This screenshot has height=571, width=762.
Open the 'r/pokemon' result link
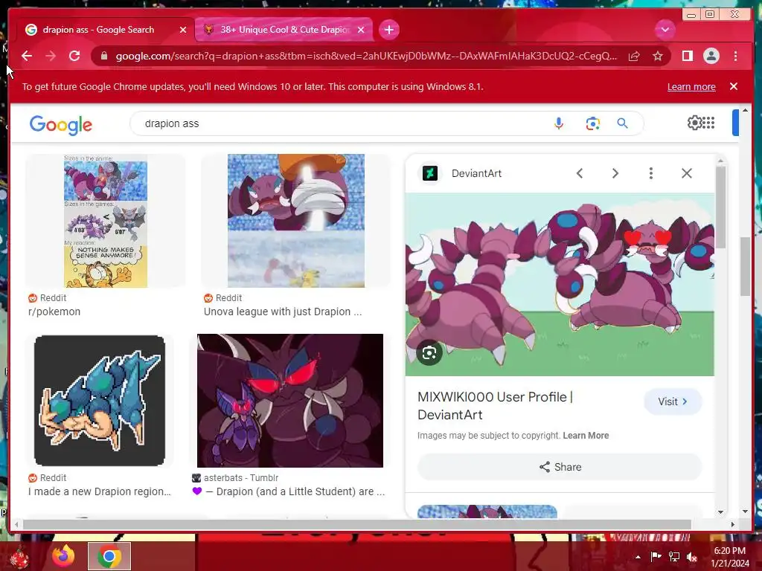tap(54, 312)
